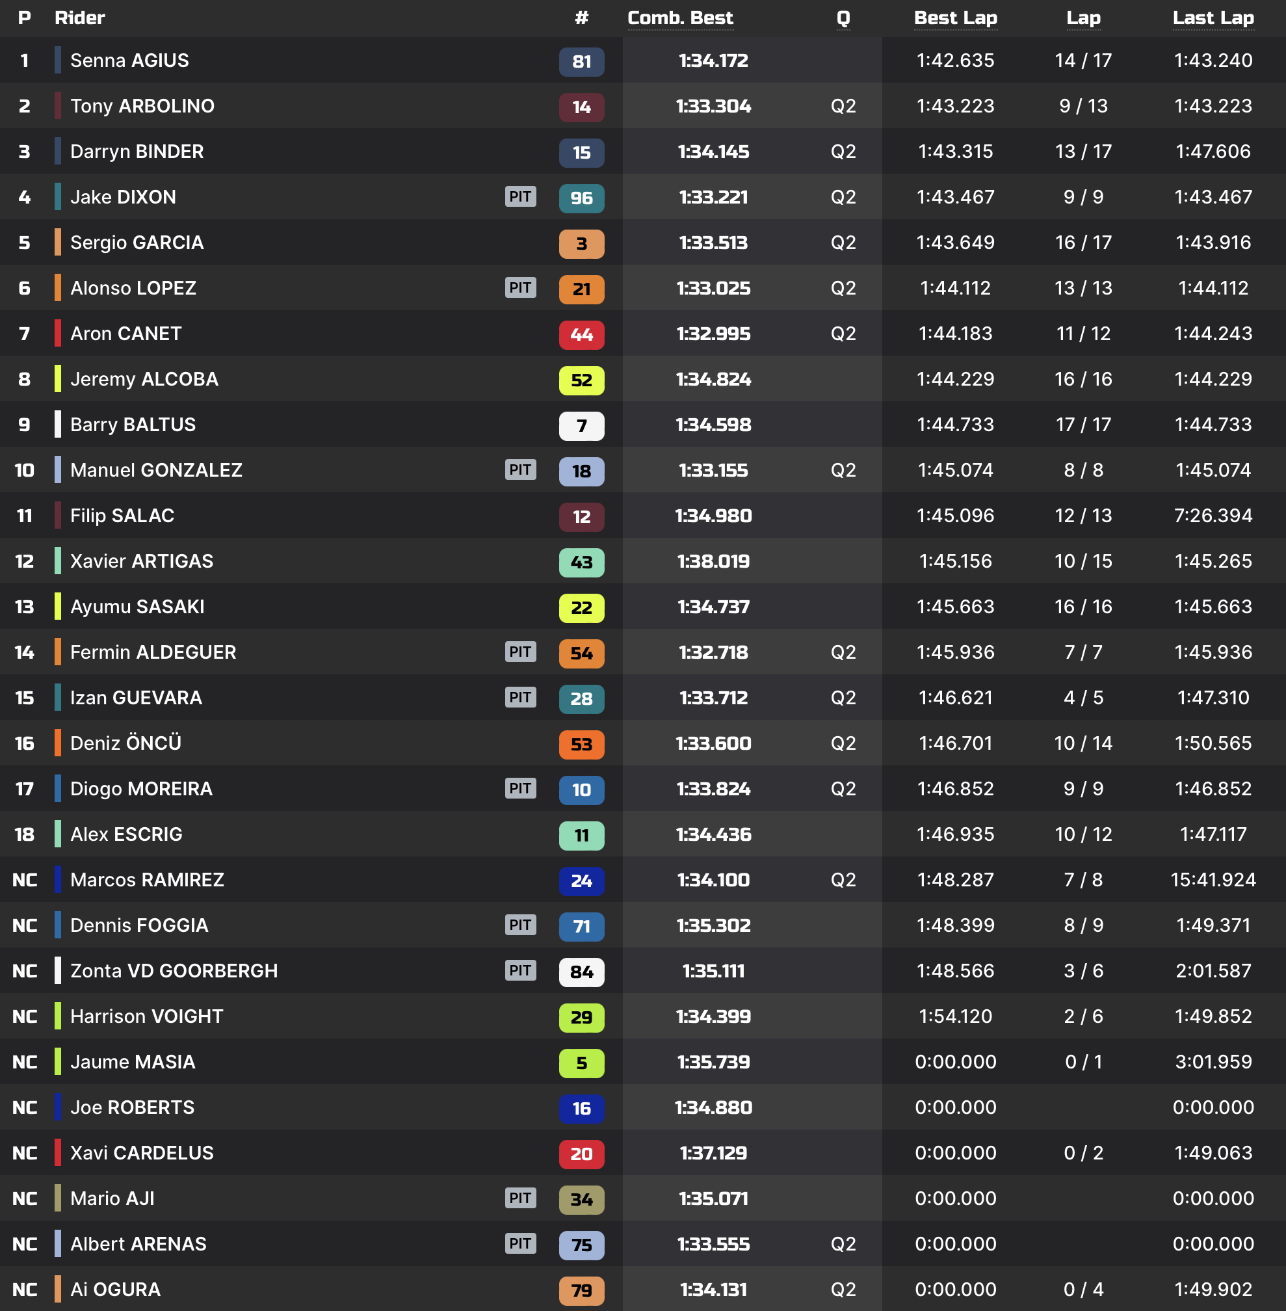Click Aron Canet number 44 badge

tap(581, 334)
